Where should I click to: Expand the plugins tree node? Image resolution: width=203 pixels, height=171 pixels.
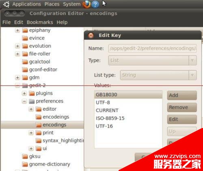(x=24, y=93)
